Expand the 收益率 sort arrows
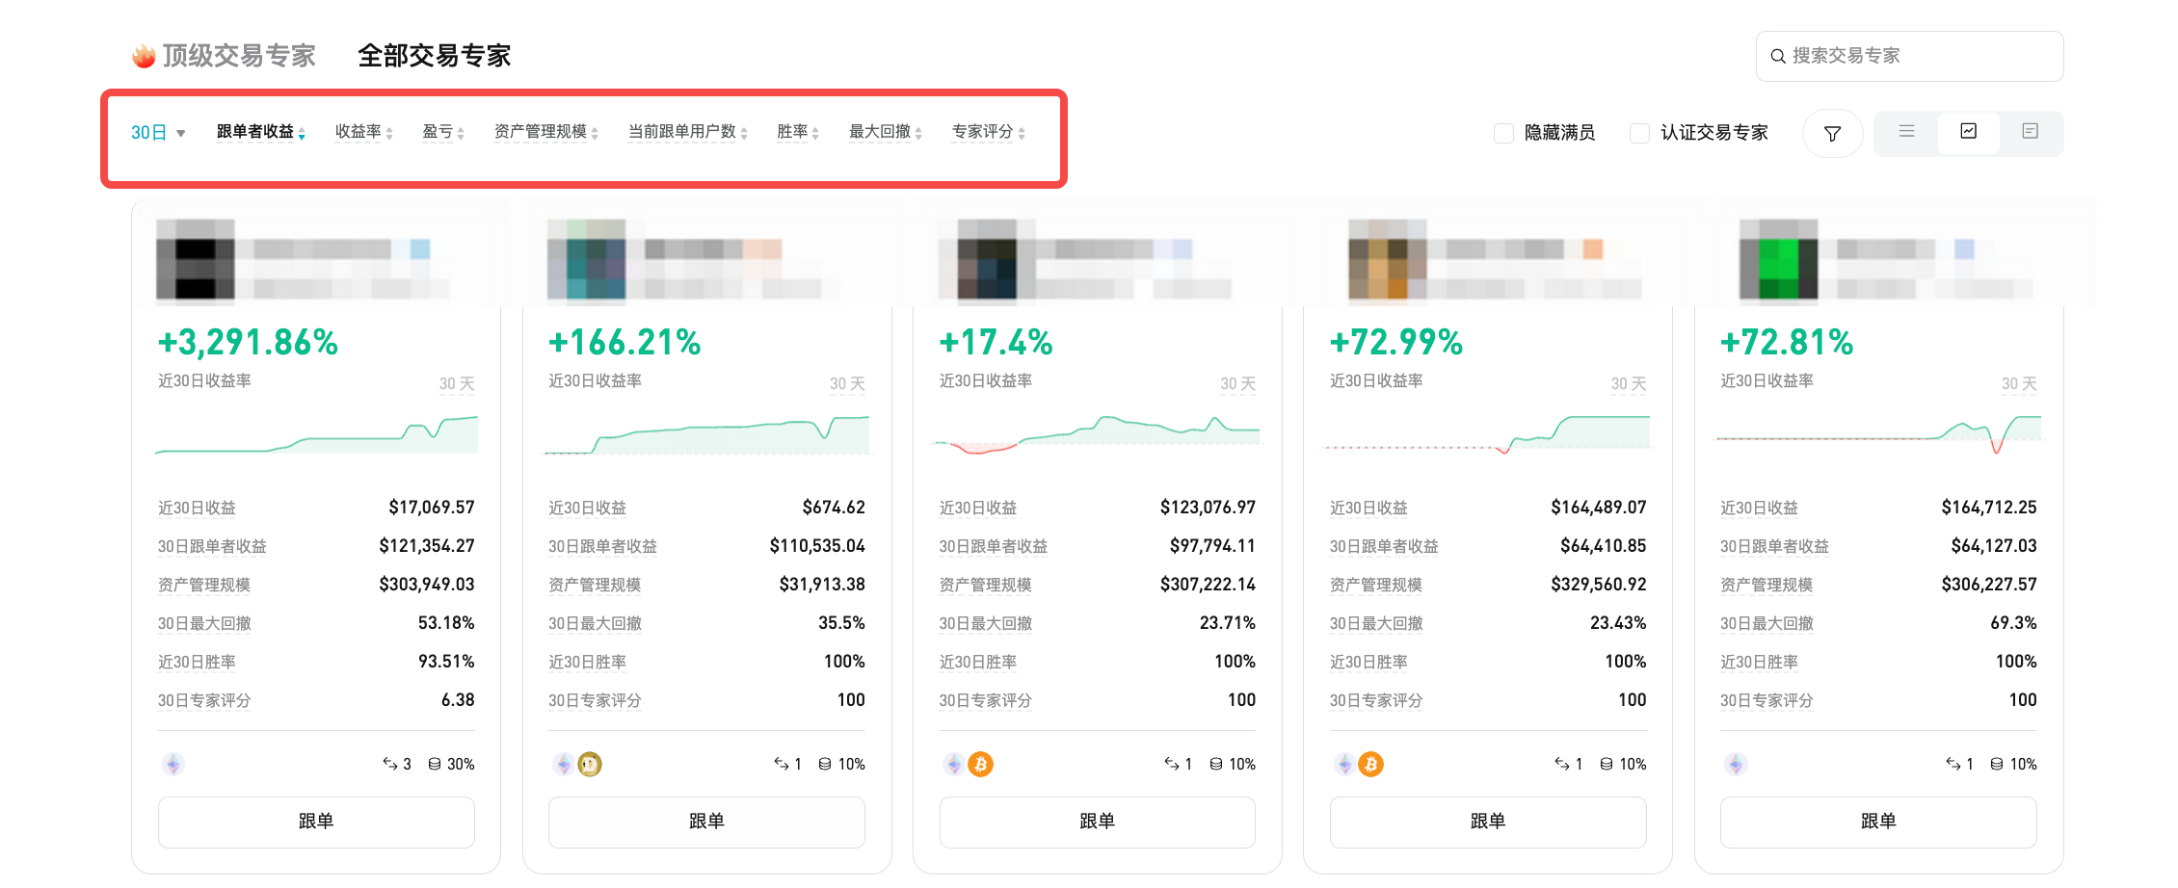 (390, 133)
